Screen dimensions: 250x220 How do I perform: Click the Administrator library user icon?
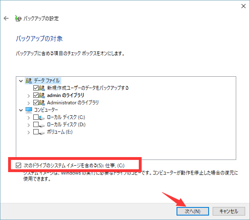pyautogui.click(x=43, y=103)
